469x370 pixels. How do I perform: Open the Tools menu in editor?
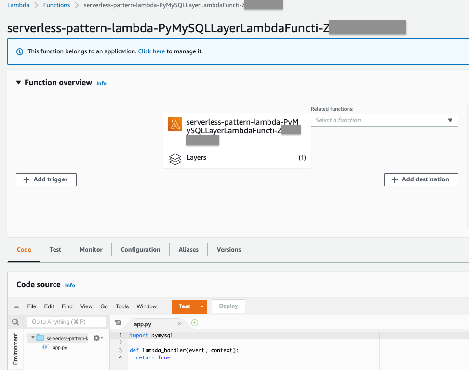122,306
